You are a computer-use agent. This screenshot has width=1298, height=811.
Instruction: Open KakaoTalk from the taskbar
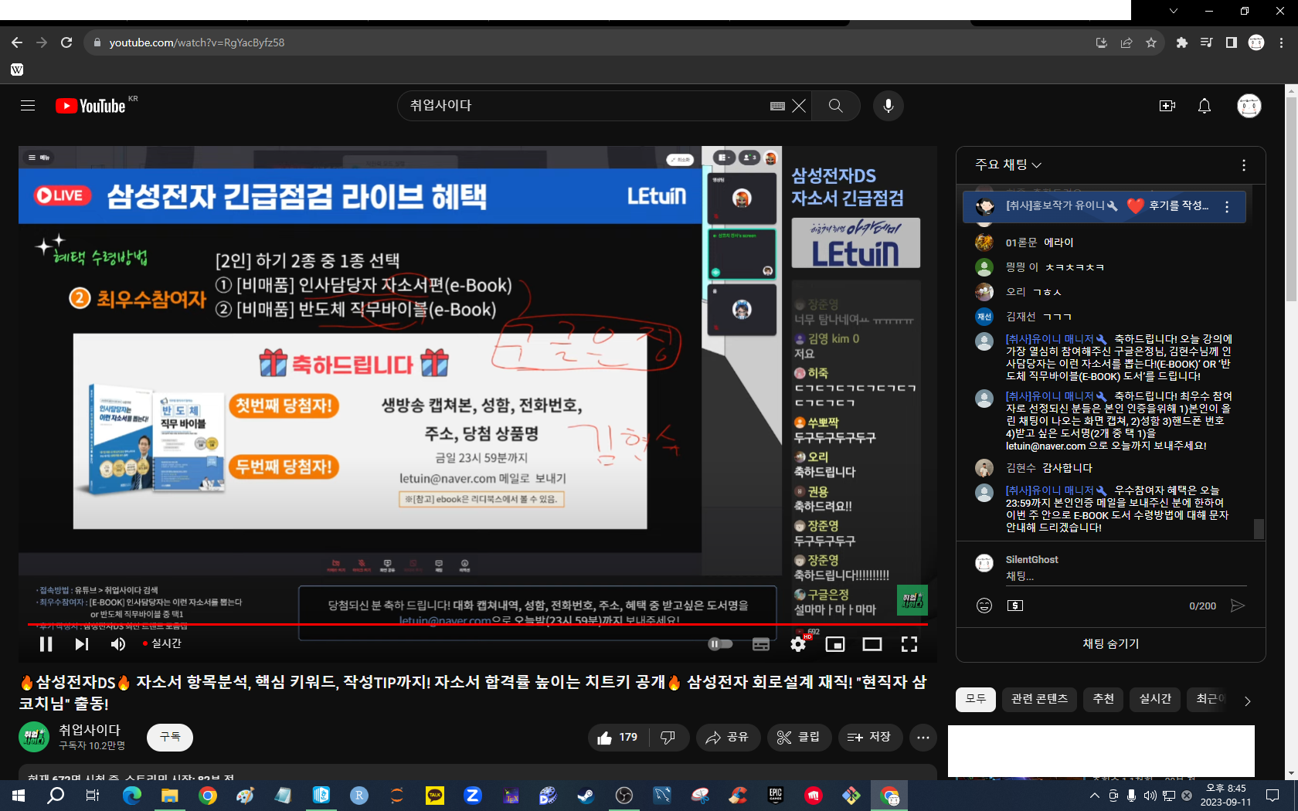click(x=435, y=795)
